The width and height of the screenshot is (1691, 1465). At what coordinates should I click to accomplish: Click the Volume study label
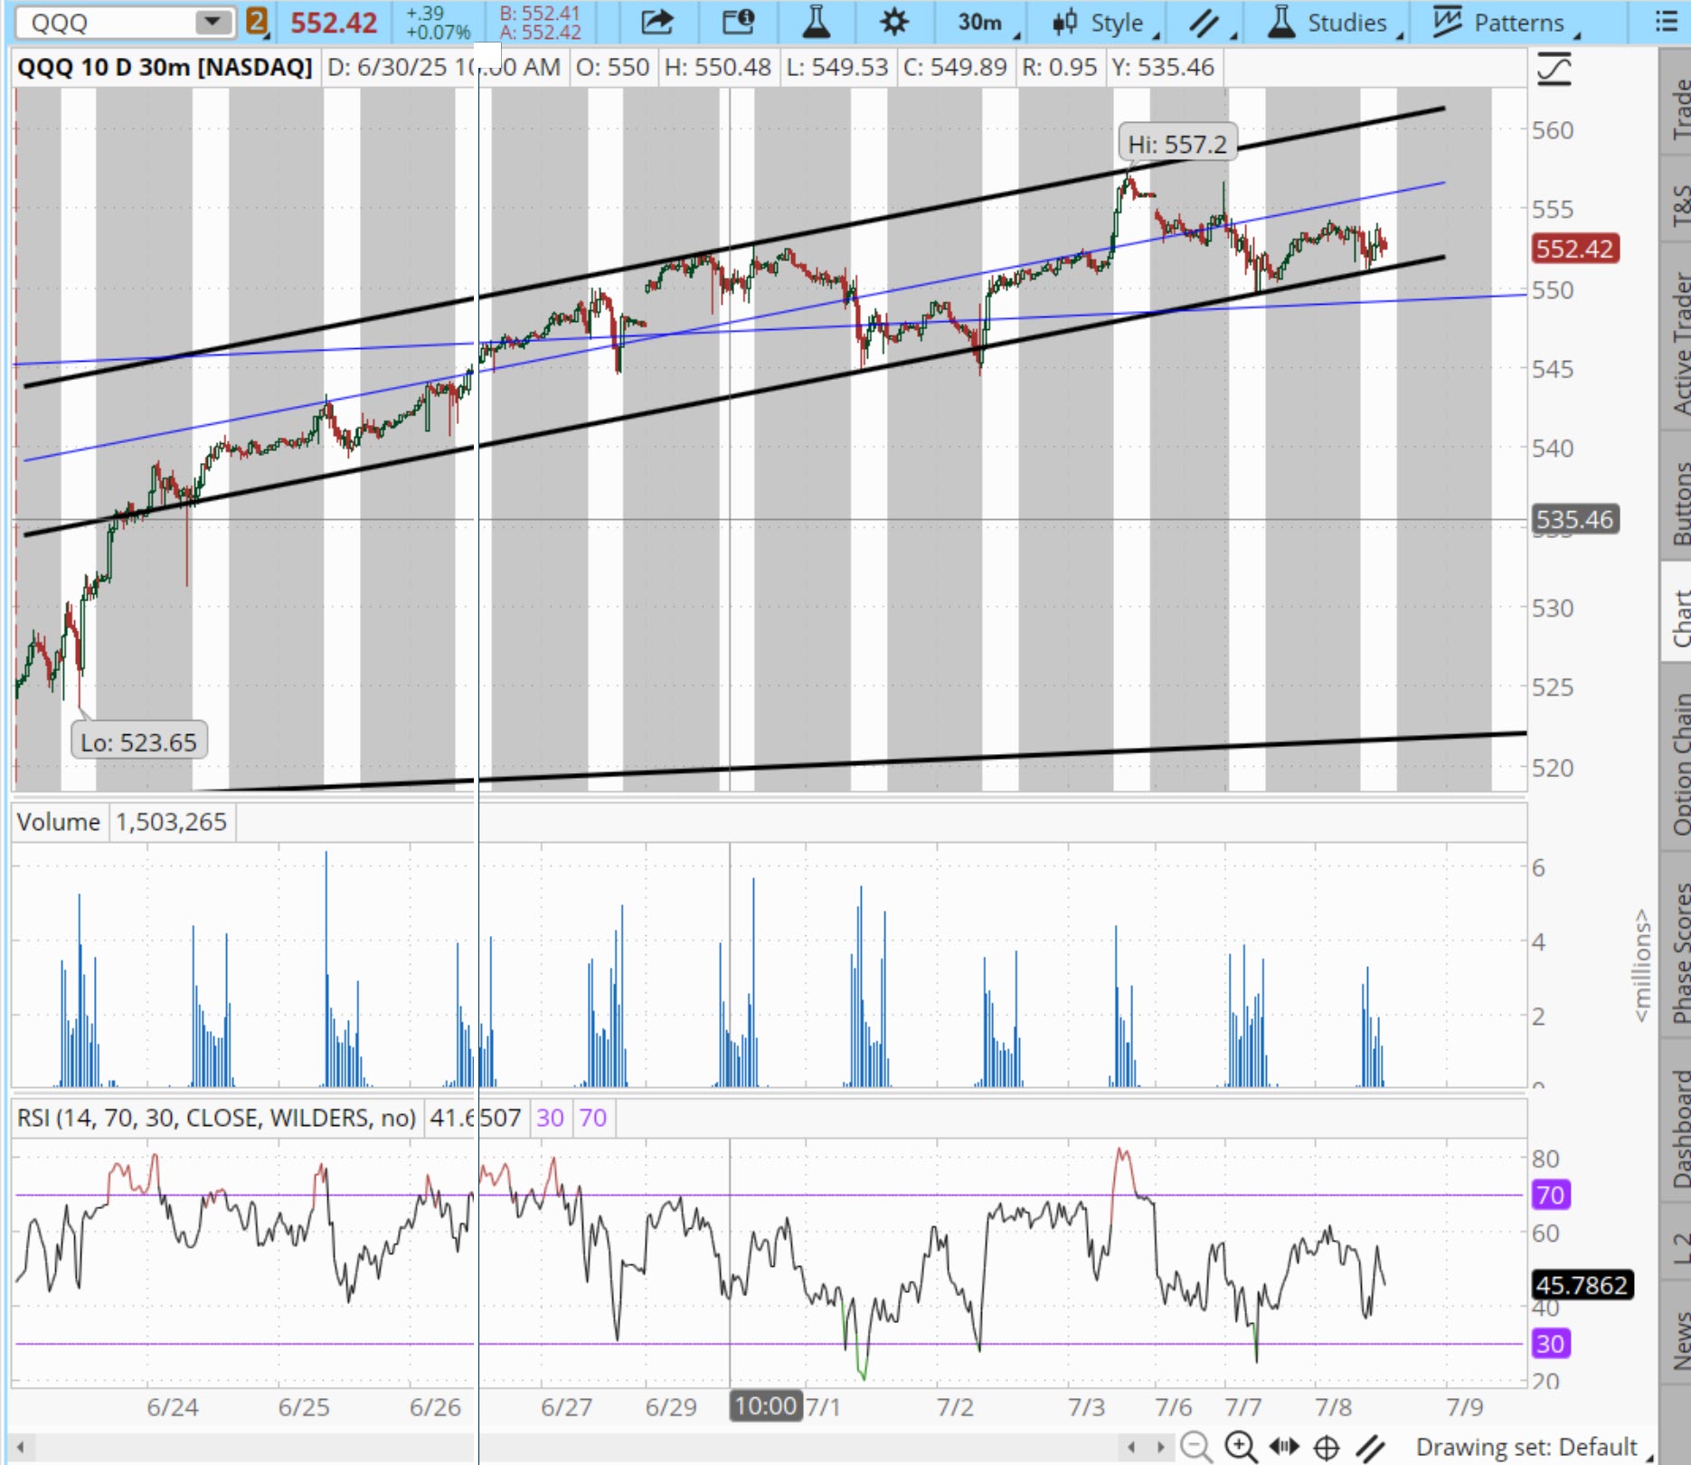pos(59,822)
